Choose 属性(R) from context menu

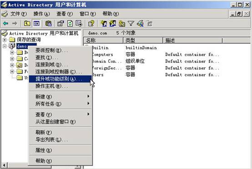pyautogui.click(x=60, y=150)
